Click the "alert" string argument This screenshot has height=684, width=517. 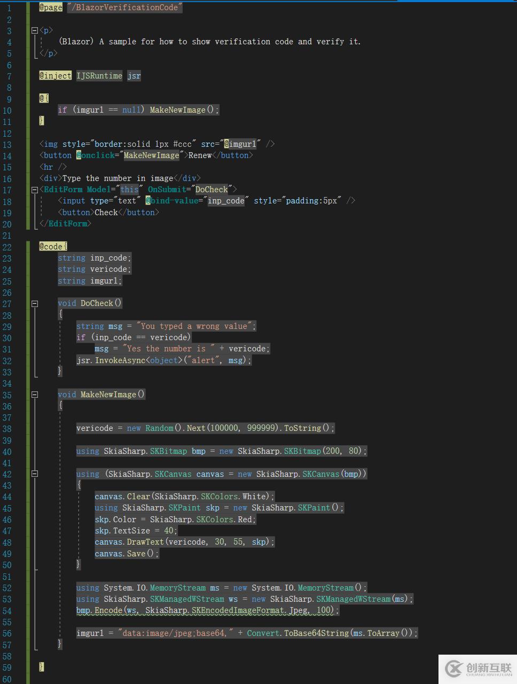pyautogui.click(x=203, y=360)
